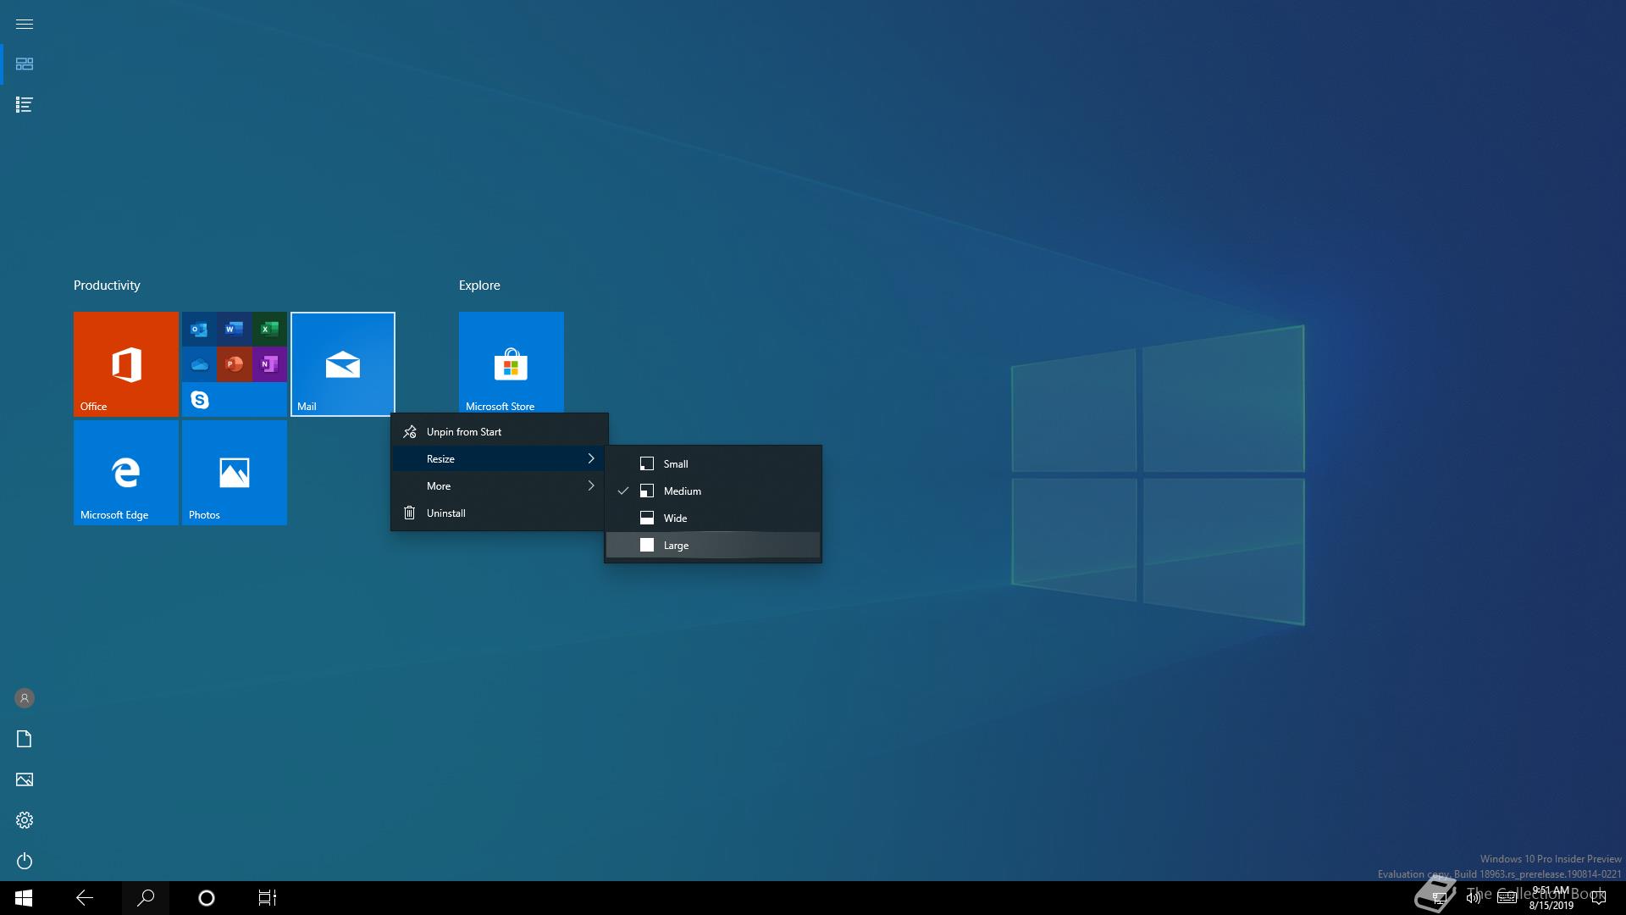This screenshot has height=915, width=1626.
Task: Launch PowerPoint from the folder tile
Action: pos(234,364)
